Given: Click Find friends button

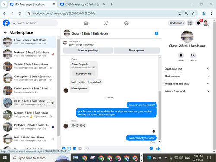Looking at the screenshot, I should click(x=177, y=23).
